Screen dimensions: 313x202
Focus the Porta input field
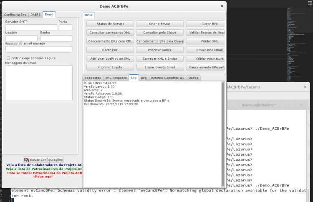pyautogui.click(x=66, y=28)
